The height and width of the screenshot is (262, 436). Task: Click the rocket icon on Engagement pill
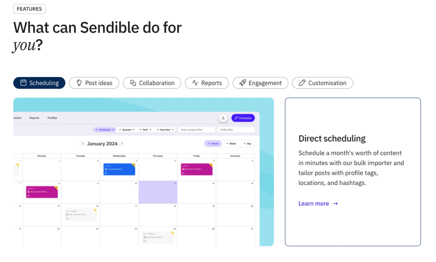point(242,83)
